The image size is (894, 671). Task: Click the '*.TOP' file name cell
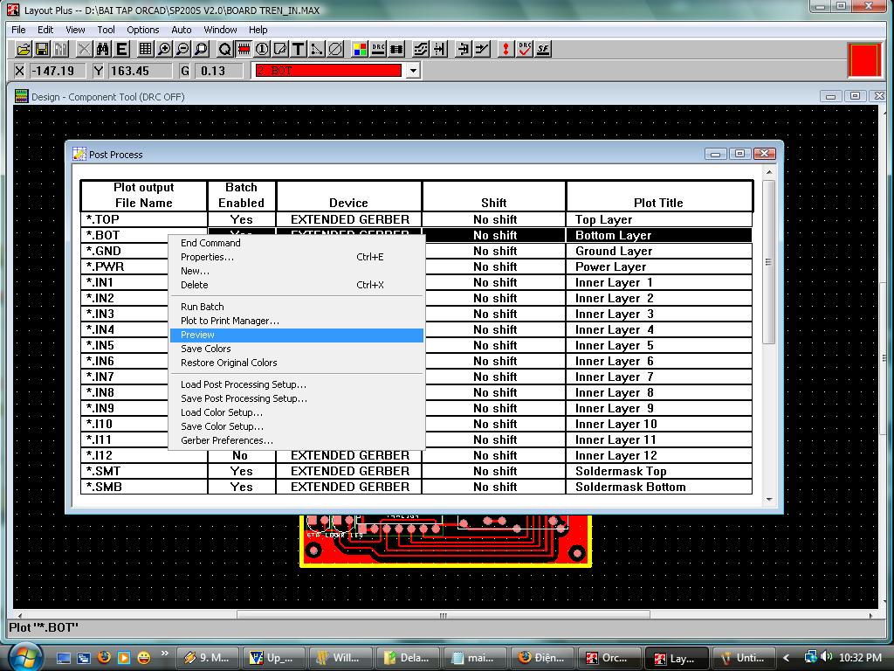tap(144, 219)
